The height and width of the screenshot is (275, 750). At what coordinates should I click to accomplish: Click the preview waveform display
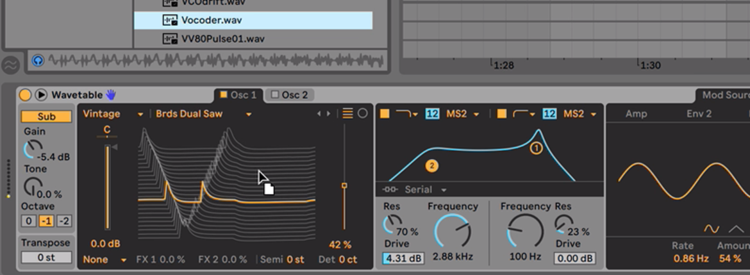coord(216,61)
